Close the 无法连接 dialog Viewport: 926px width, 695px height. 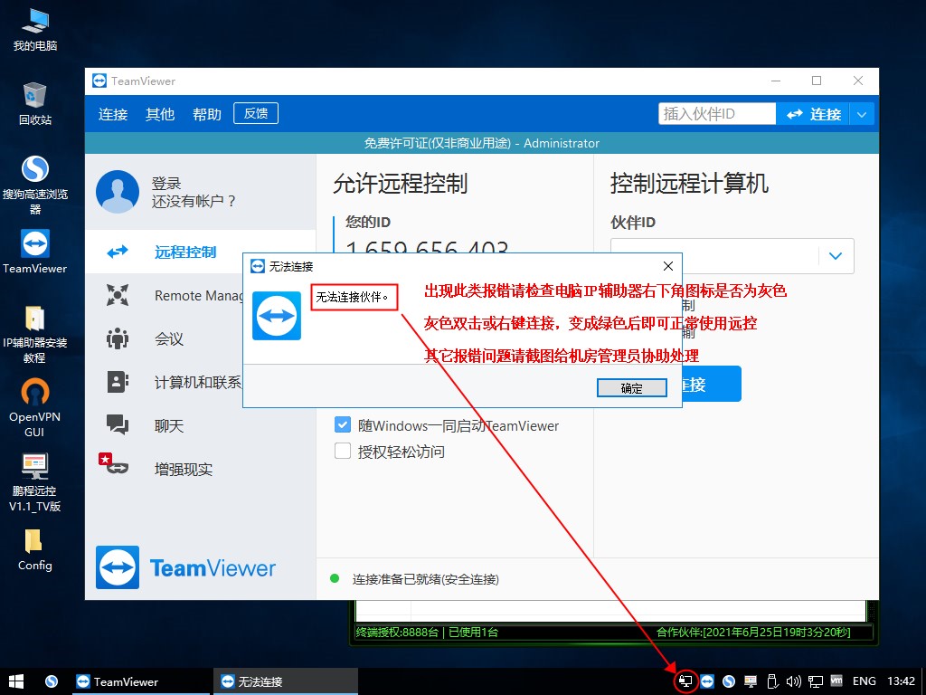tap(668, 266)
